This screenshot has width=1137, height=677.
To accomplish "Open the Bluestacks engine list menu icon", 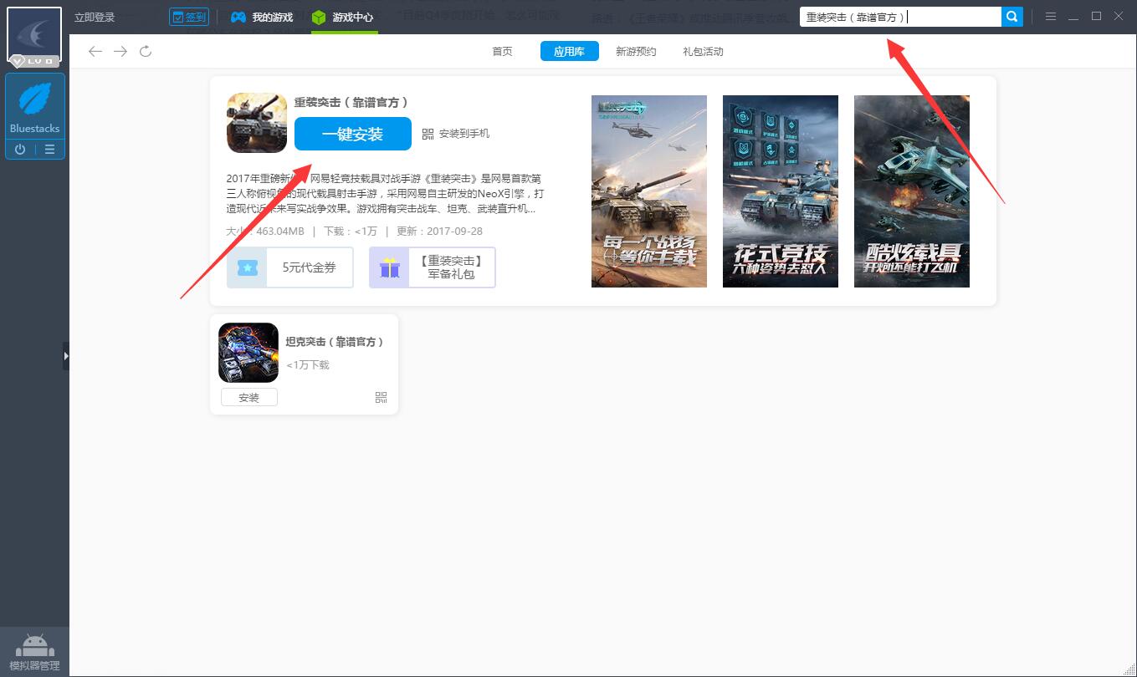I will pos(50,150).
